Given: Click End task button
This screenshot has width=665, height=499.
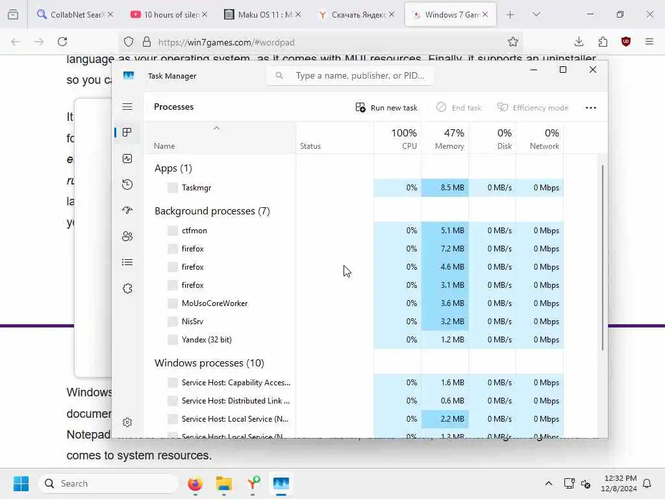Looking at the screenshot, I should tap(458, 108).
